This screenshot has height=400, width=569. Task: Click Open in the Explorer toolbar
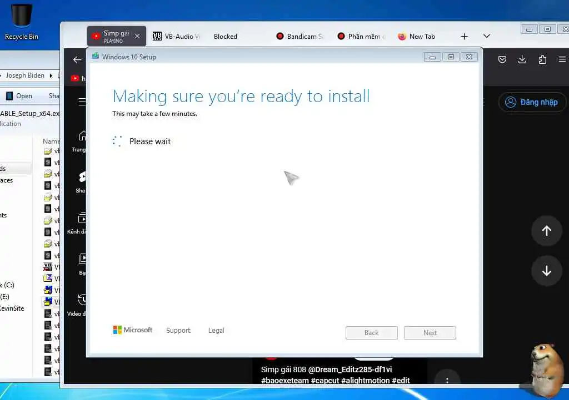[19, 96]
